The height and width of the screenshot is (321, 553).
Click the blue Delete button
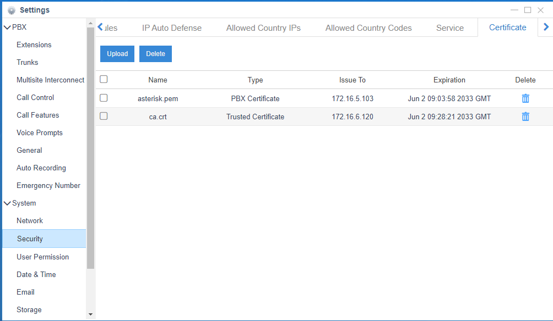tap(155, 54)
